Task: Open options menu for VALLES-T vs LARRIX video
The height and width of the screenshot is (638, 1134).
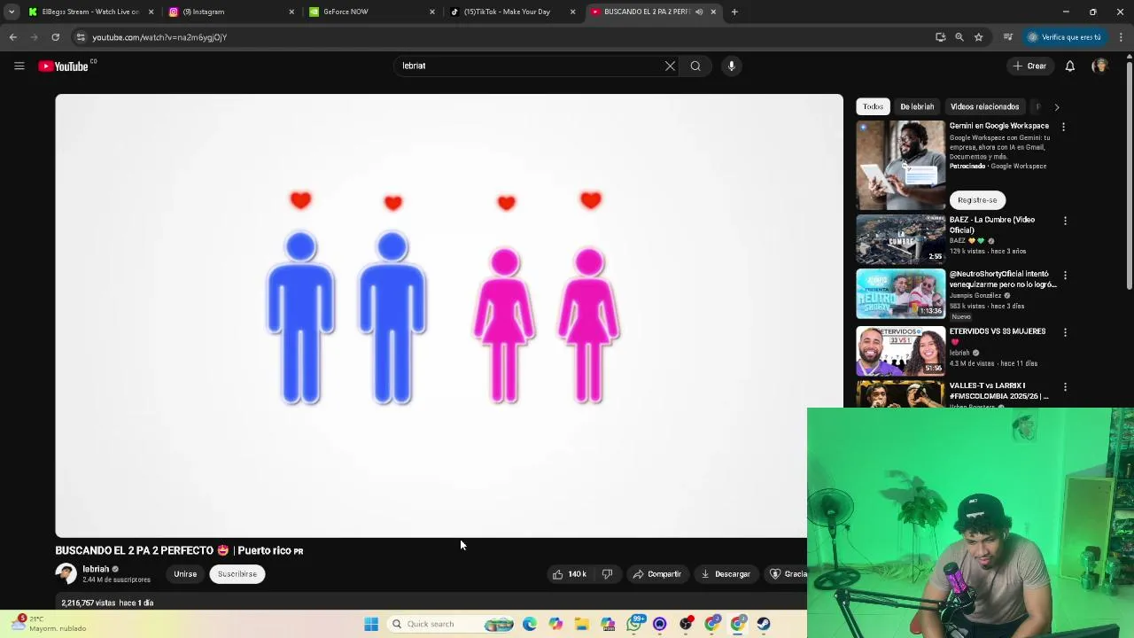Action: click(x=1065, y=387)
